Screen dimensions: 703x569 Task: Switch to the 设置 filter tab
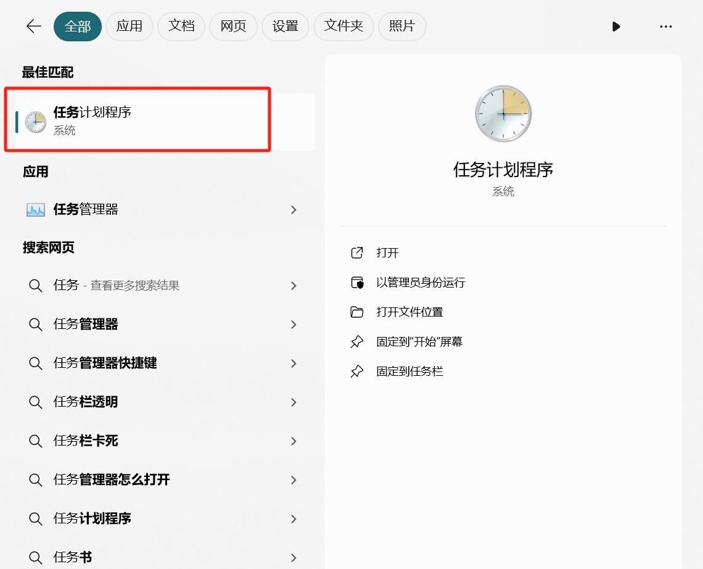[286, 26]
